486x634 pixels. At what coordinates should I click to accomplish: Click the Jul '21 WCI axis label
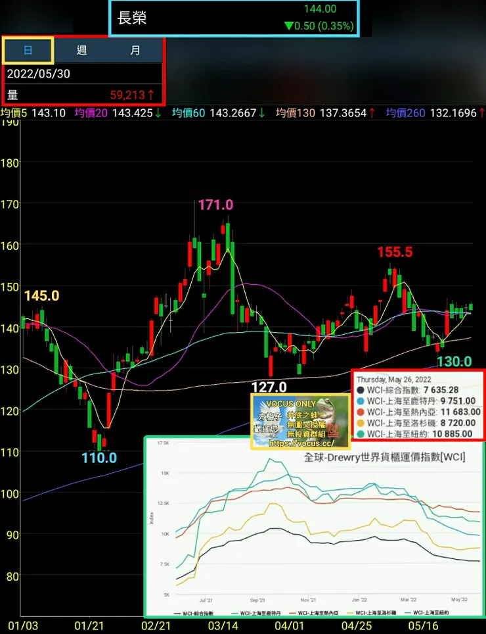pyautogui.click(x=206, y=601)
